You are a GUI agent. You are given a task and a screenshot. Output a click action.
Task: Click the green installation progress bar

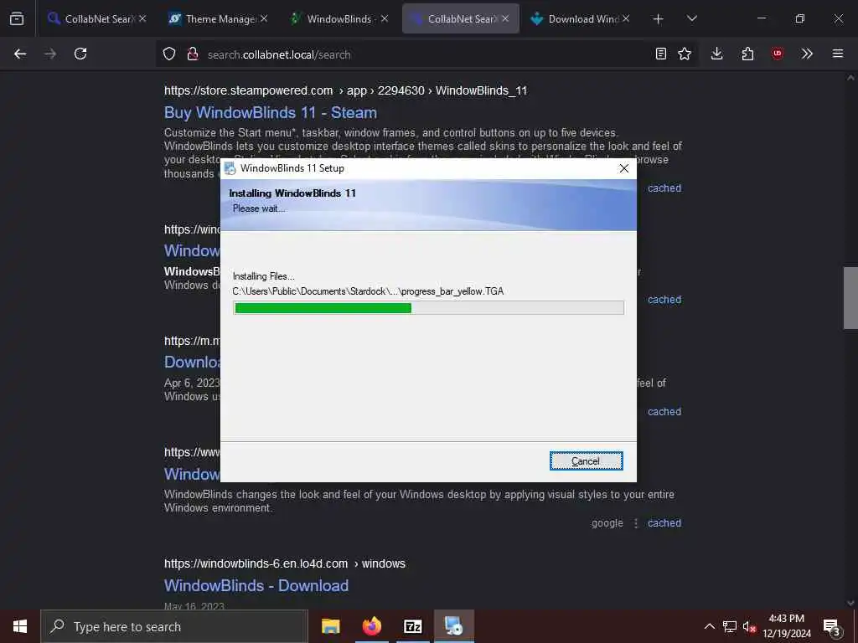click(x=428, y=308)
